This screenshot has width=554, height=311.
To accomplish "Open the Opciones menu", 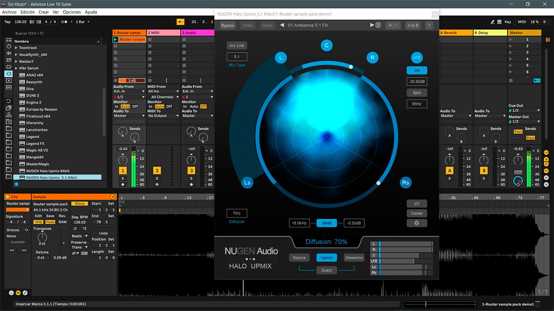I will click(72, 12).
